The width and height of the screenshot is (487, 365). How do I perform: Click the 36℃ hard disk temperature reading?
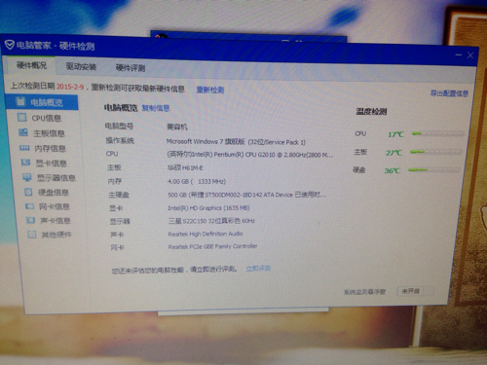[393, 170]
